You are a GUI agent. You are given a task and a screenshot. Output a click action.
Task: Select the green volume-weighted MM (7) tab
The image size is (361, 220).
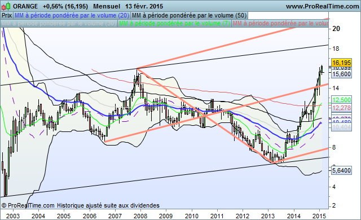pyautogui.click(x=174, y=23)
